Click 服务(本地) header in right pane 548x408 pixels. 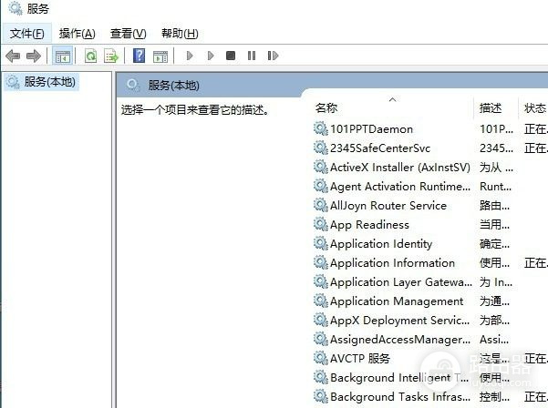coord(173,86)
